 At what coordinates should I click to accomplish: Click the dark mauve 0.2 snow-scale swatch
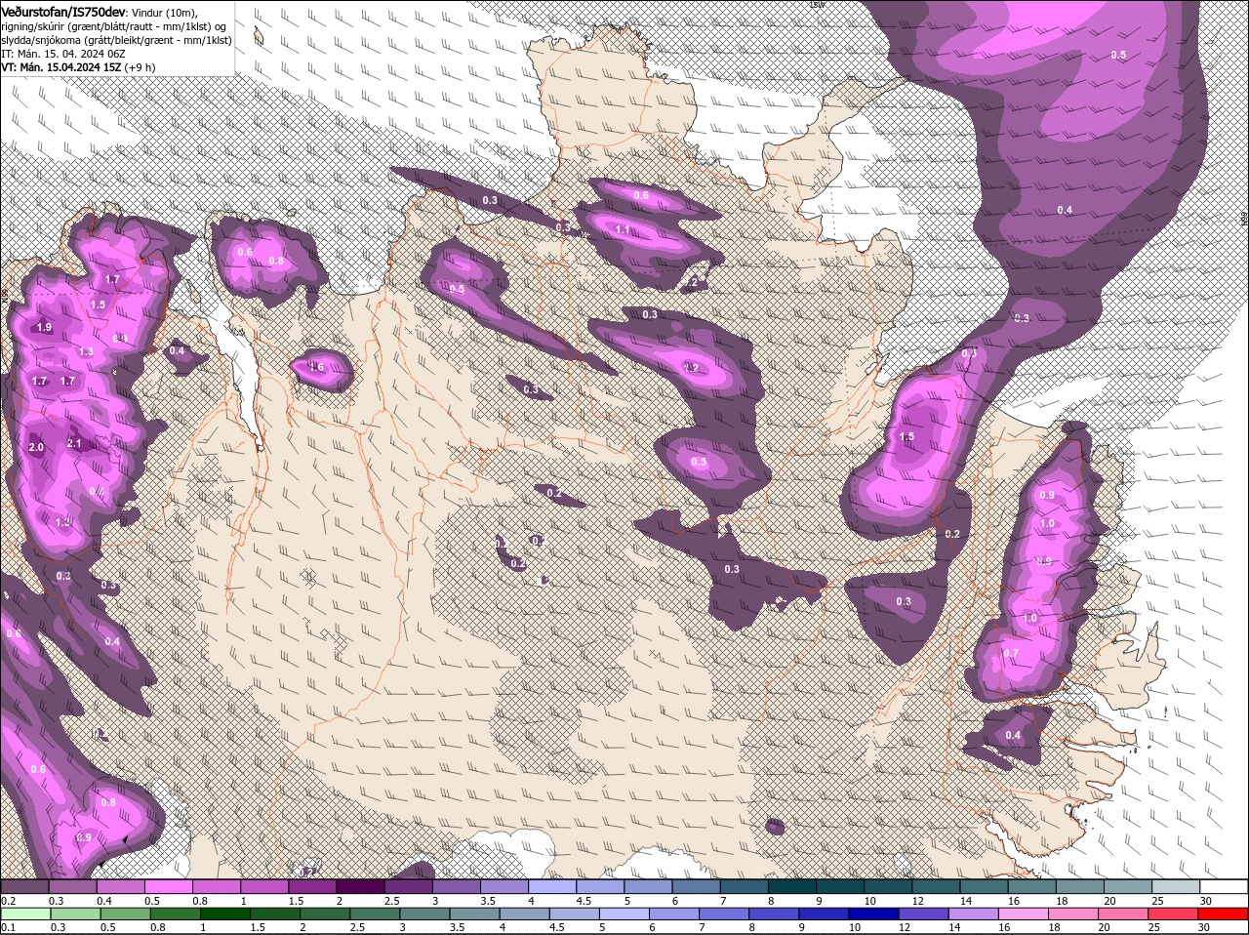(24, 886)
